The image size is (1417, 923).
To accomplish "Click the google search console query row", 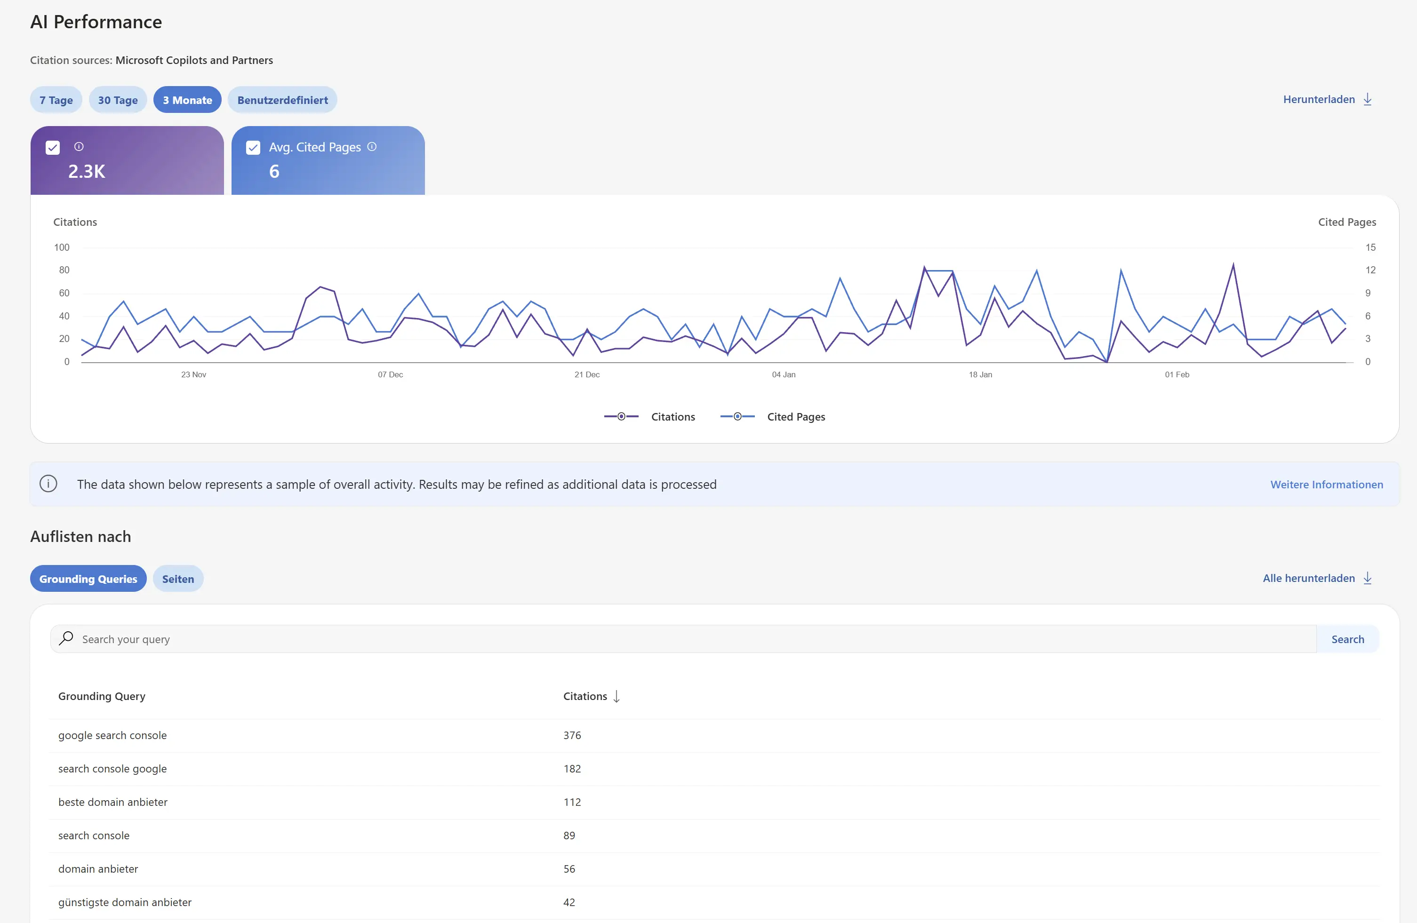I will coord(112,735).
